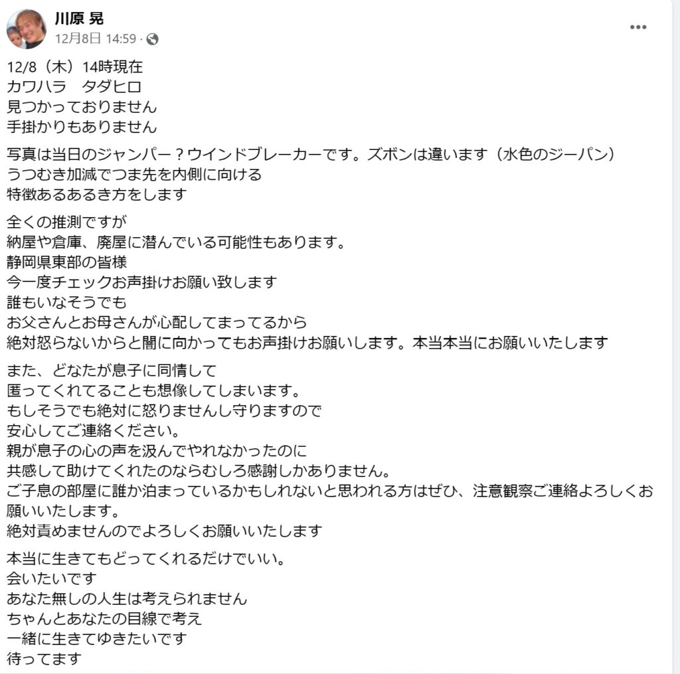The width and height of the screenshot is (680, 674).
Task: Click the line 見つかっておりません
Action: pos(82,106)
